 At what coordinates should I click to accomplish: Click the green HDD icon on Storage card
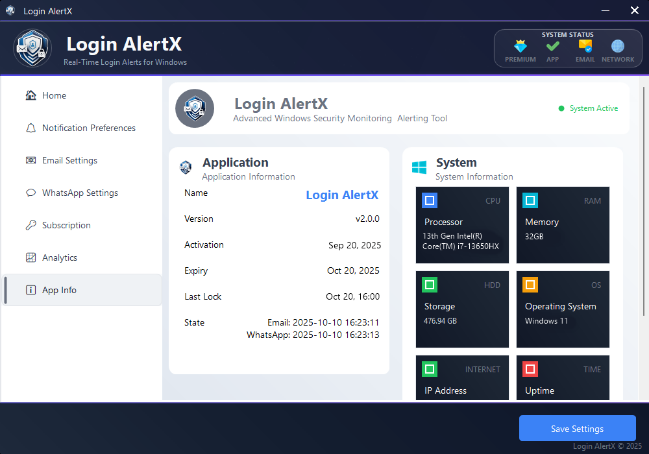(x=430, y=285)
